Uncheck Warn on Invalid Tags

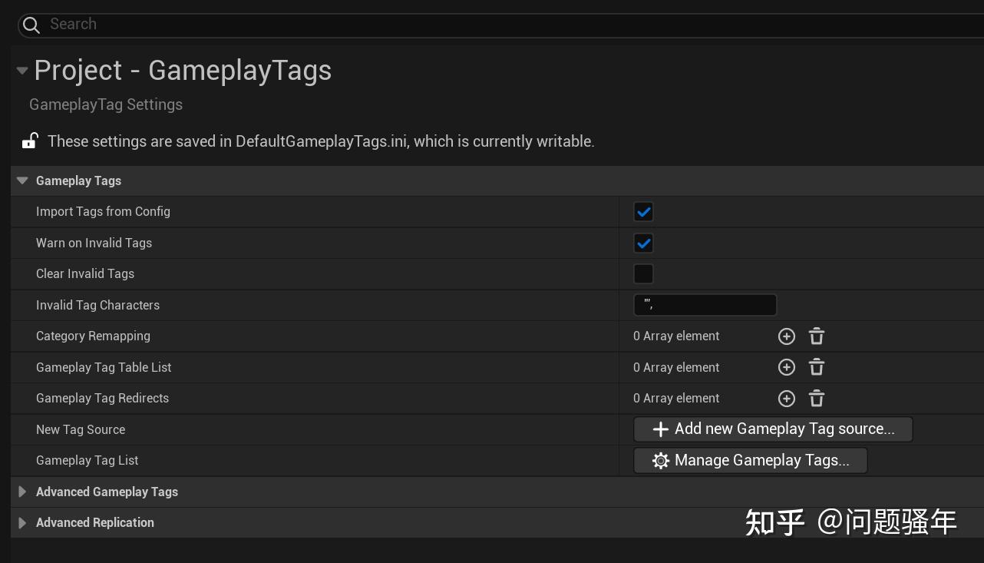(643, 243)
